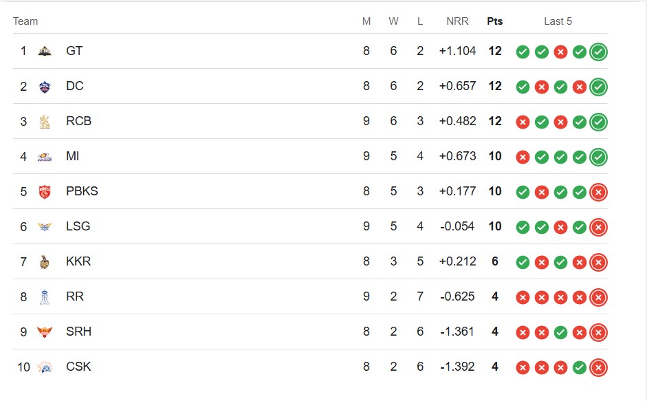Click the Last 5 column header
647x401 pixels.
[558, 21]
